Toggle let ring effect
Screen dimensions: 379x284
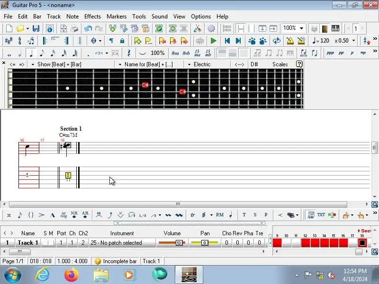pos(63,215)
